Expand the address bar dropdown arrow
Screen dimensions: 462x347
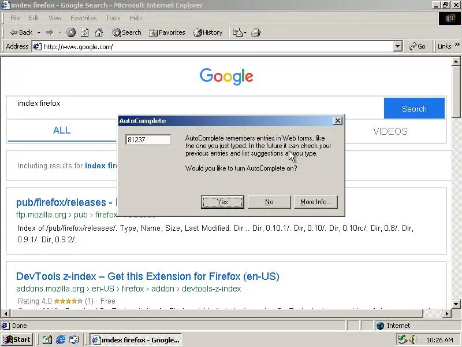click(397, 47)
